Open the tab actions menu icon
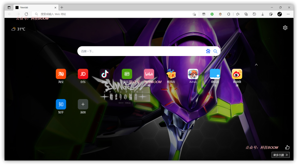 [9, 7]
